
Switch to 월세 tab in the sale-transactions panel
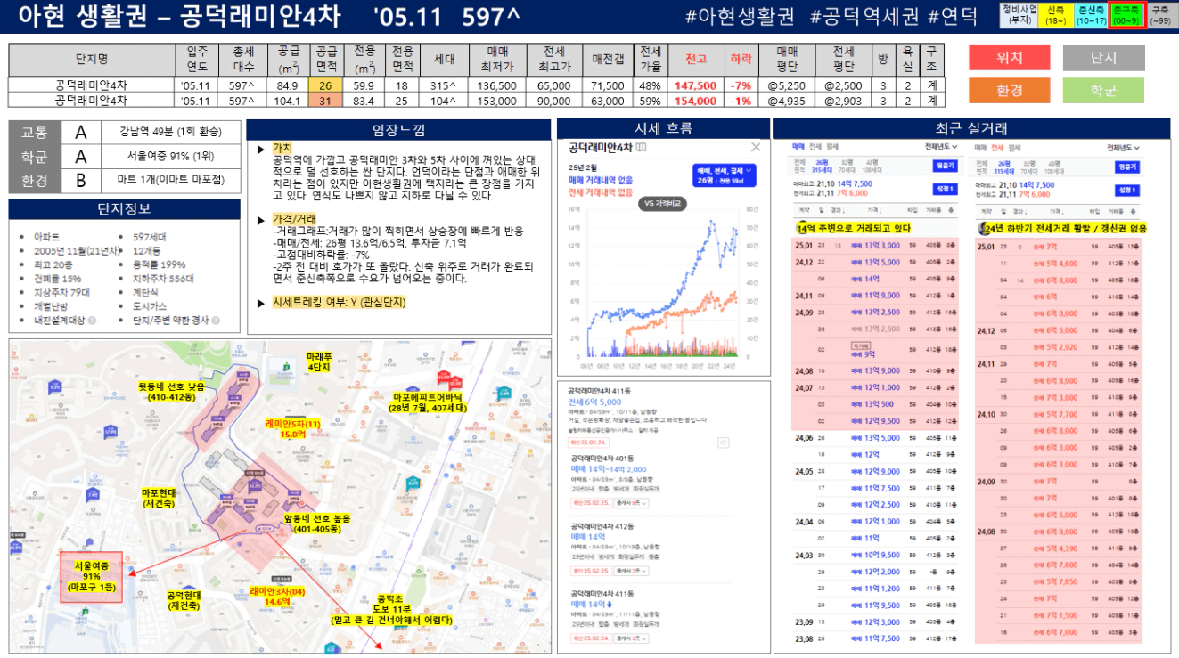[832, 147]
